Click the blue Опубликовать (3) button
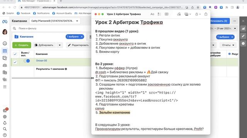This screenshot has width=247, height=138. coord(220,21)
